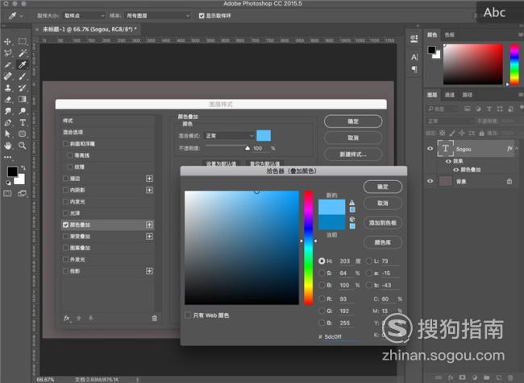Select the Zoom magnifier tool
Screen dimensions: 524x383
22,146
